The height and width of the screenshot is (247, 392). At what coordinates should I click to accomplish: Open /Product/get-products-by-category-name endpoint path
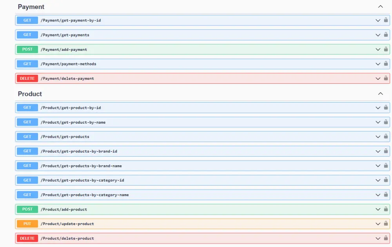tap(85, 195)
